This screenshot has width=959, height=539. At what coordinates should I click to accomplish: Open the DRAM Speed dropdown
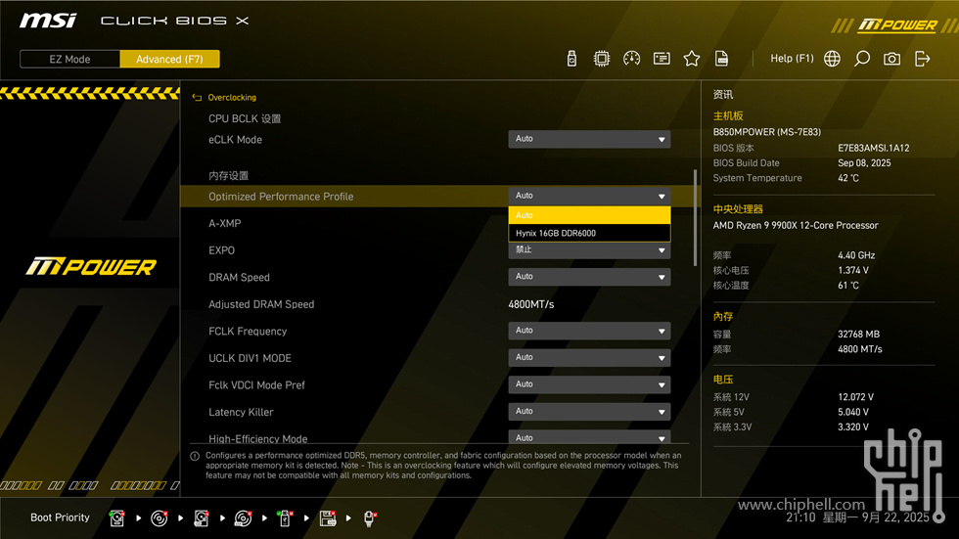coord(589,277)
